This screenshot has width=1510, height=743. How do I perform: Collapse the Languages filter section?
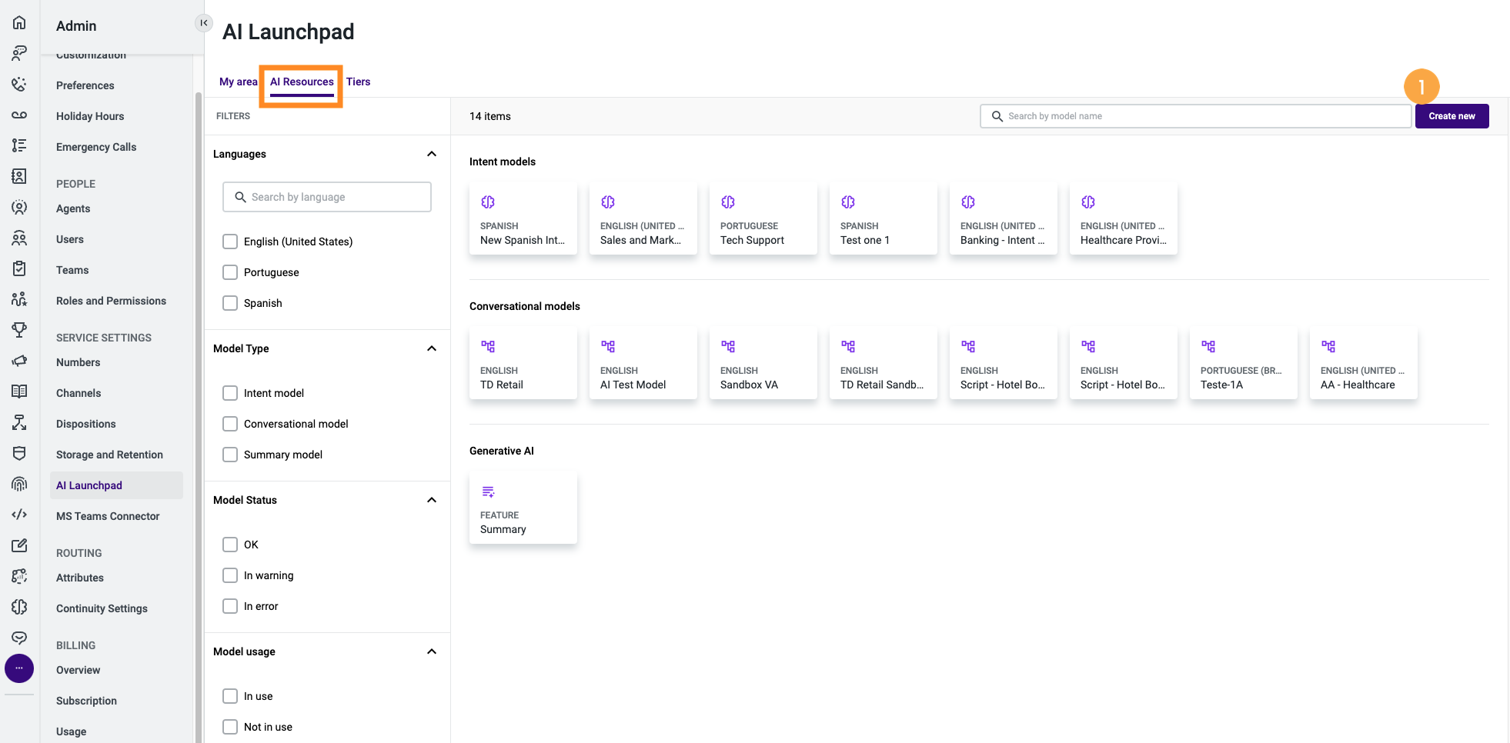click(x=431, y=153)
